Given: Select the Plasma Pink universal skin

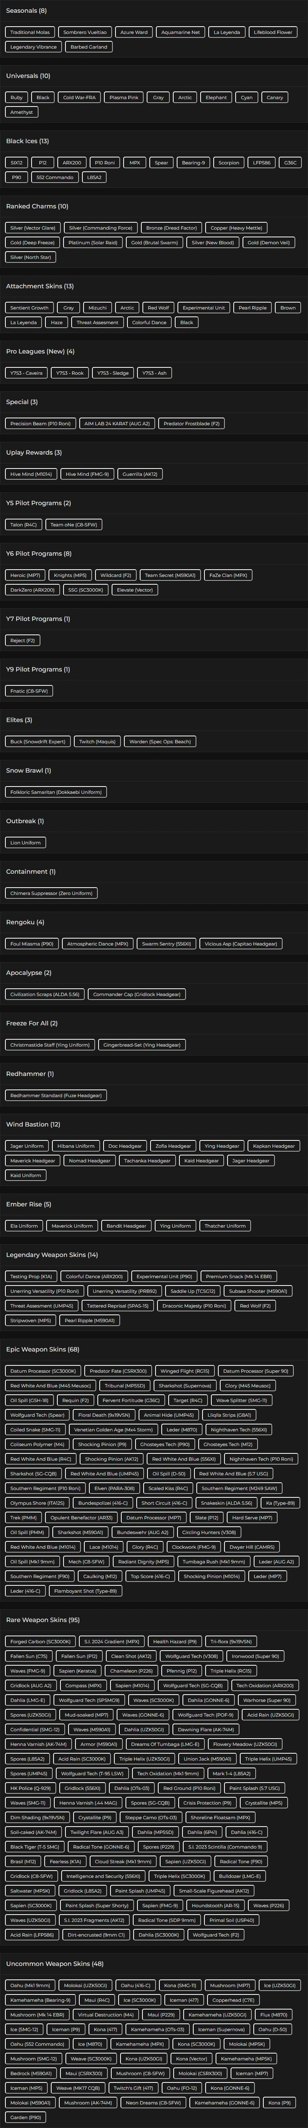Looking at the screenshot, I should tap(124, 98).
